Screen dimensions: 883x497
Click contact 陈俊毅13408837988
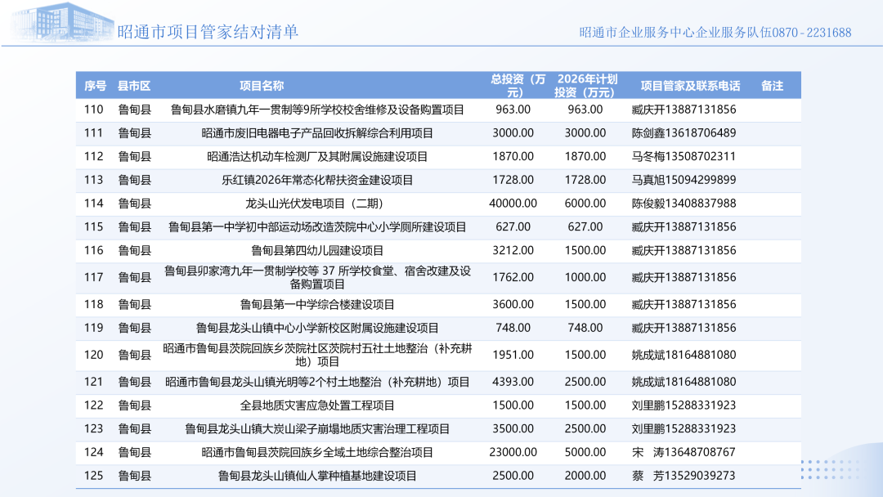click(x=684, y=204)
